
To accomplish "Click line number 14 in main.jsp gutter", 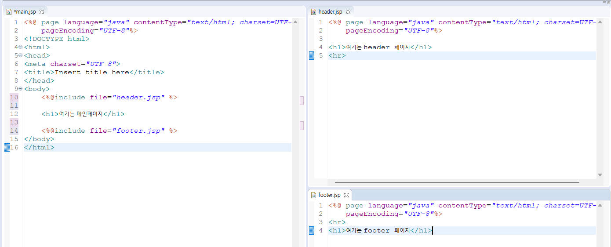I will [14, 131].
